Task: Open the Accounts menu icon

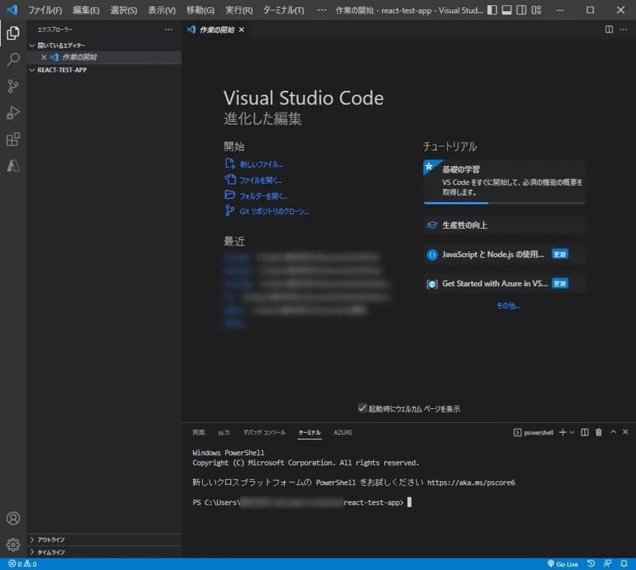Action: [13, 518]
